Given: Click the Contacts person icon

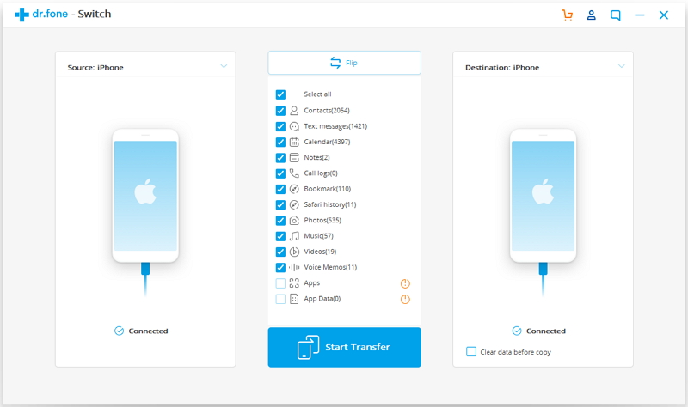Looking at the screenshot, I should point(294,111).
